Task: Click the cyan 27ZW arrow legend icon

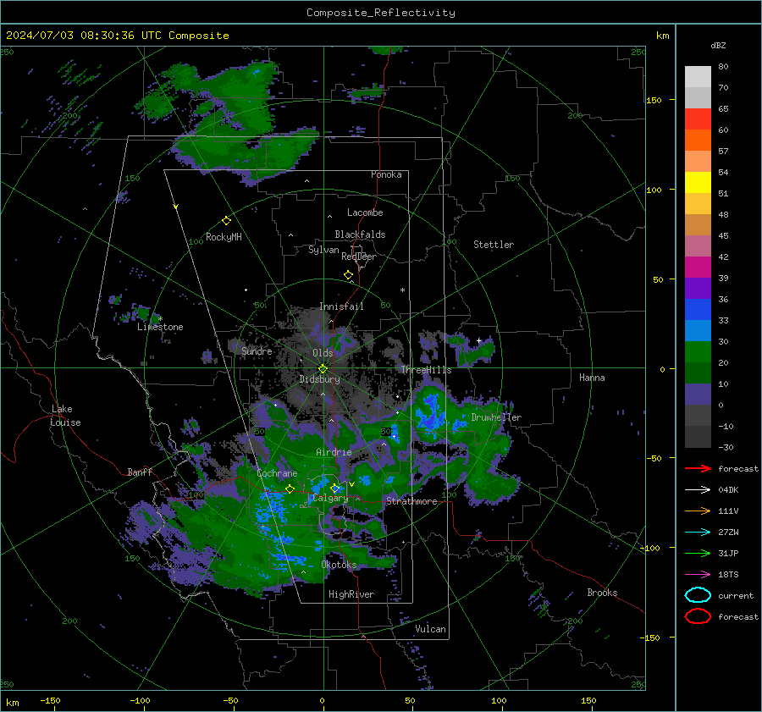Action: click(x=698, y=533)
